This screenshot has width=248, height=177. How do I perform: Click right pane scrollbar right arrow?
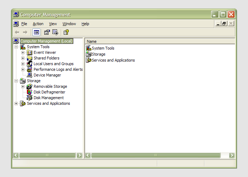pos(232,155)
